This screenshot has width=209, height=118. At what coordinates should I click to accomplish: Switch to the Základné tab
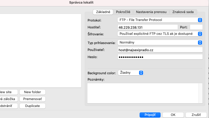[x=103, y=12]
